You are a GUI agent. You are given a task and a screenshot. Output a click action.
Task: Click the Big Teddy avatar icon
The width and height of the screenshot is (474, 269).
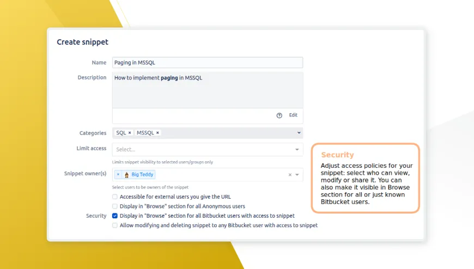coord(126,175)
